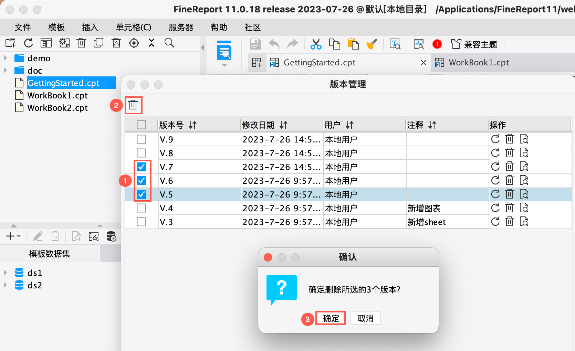575x351 pixels.
Task: Click the template preview button in toolbar
Action: pyautogui.click(x=224, y=51)
